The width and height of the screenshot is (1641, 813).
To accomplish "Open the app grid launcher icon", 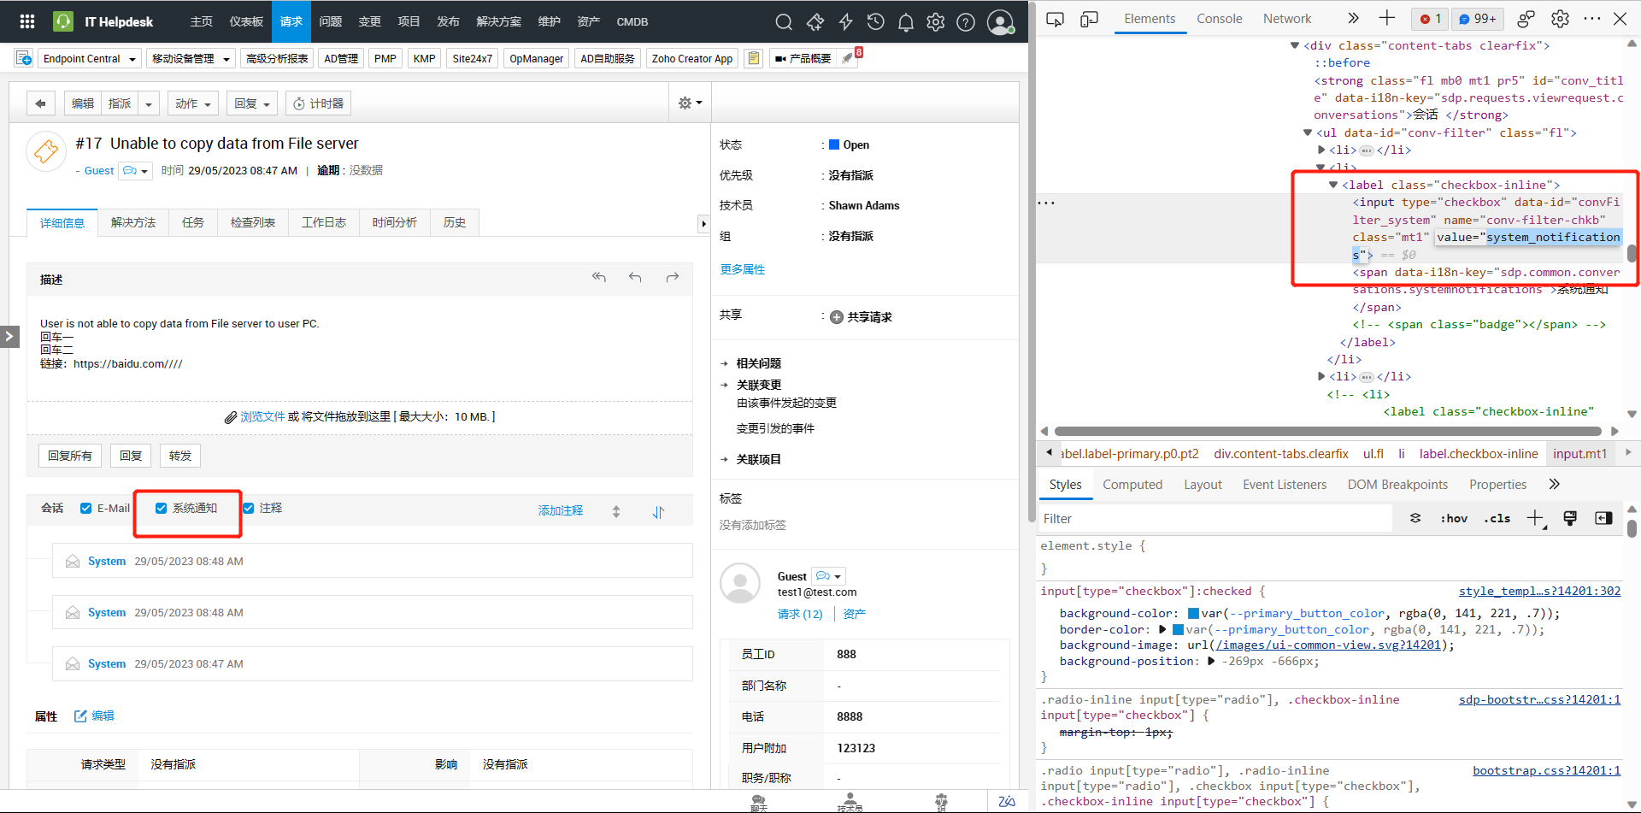I will [27, 21].
